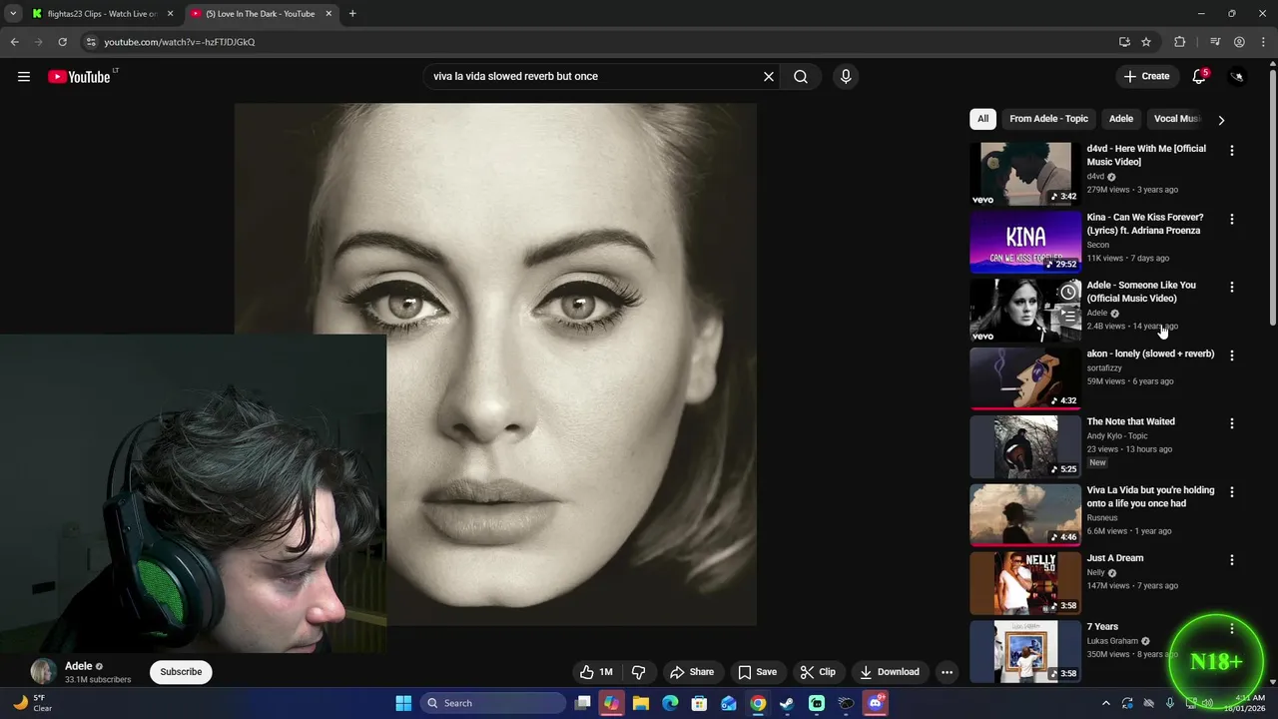Add Someone Like You to Watch later clock icon
Screen dimensions: 1278x719
coord(1068,293)
